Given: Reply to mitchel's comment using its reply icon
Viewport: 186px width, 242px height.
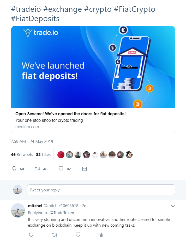Looking at the screenshot, I should click(x=31, y=235).
